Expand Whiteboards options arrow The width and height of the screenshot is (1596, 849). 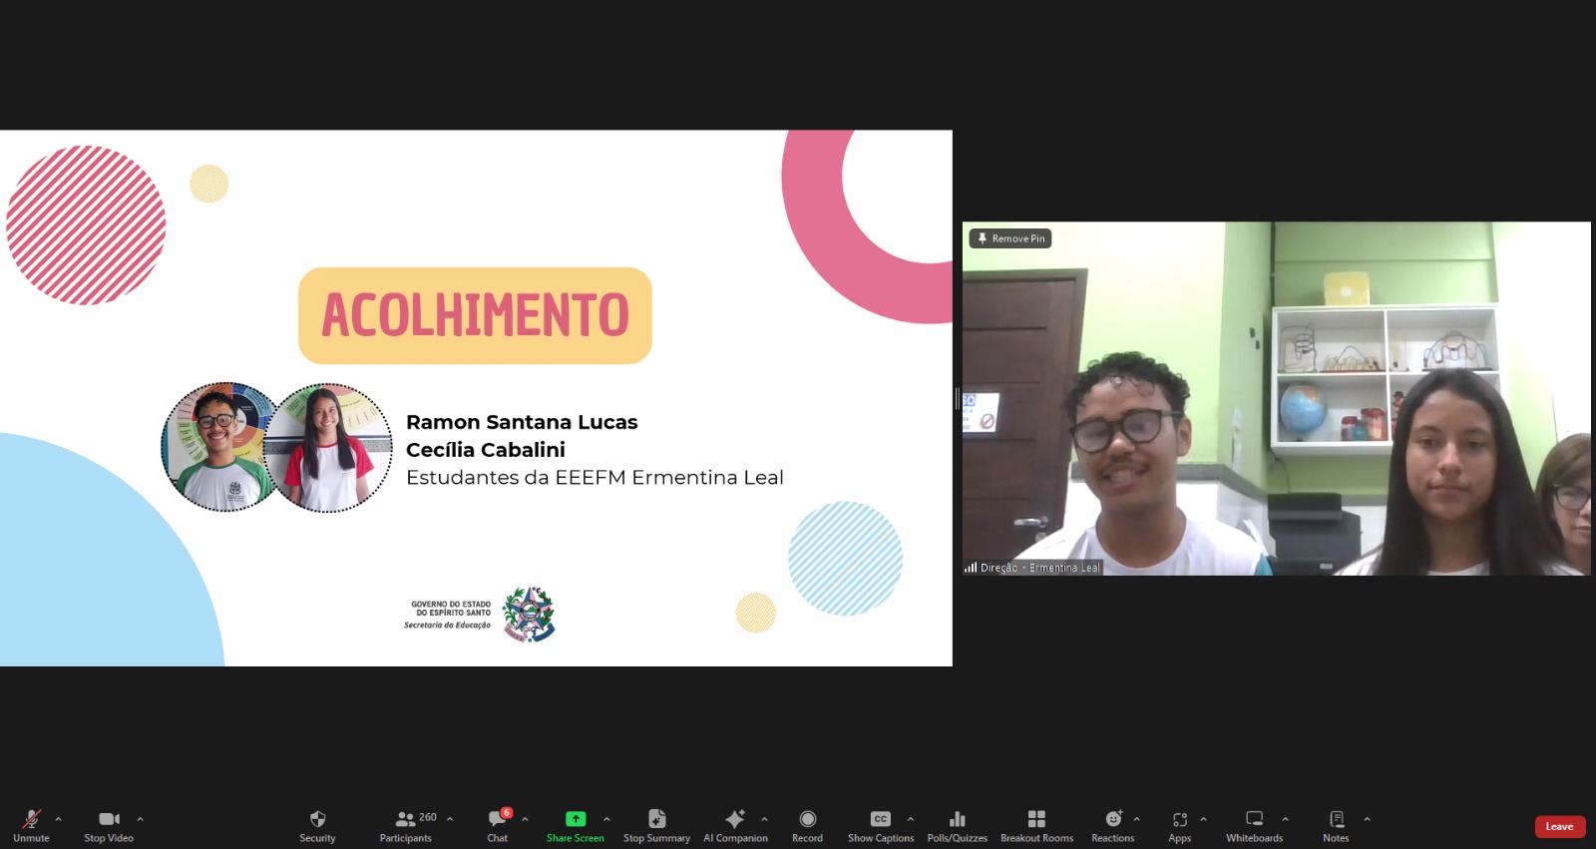click(x=1285, y=819)
